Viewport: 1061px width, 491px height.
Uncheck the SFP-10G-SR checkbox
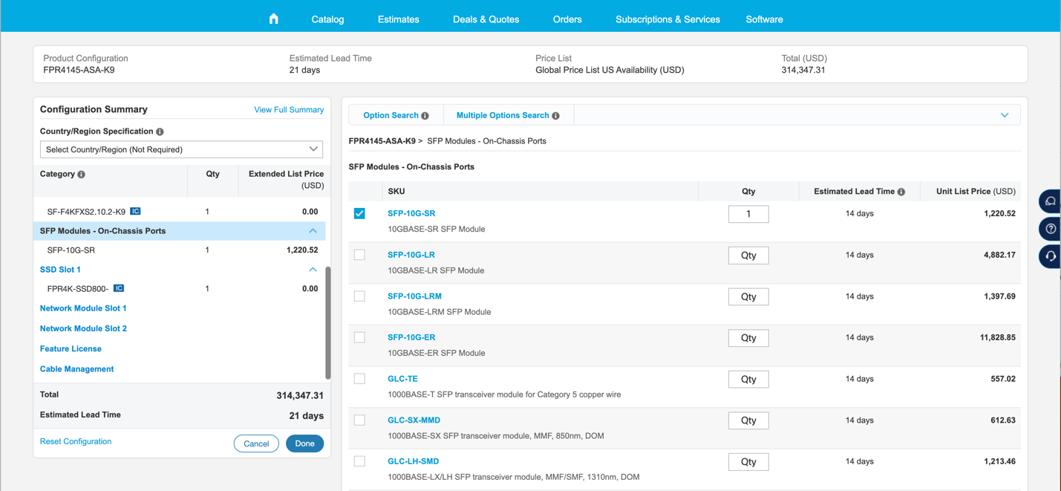[x=359, y=213]
